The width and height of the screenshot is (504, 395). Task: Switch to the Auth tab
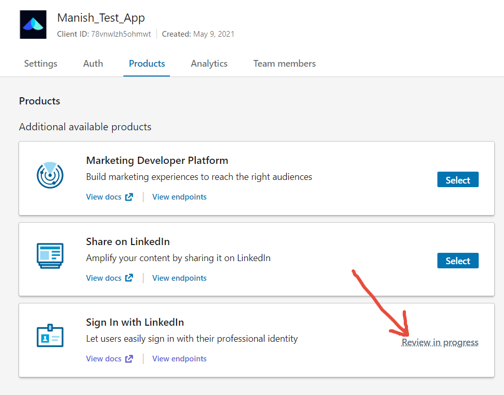tap(93, 64)
